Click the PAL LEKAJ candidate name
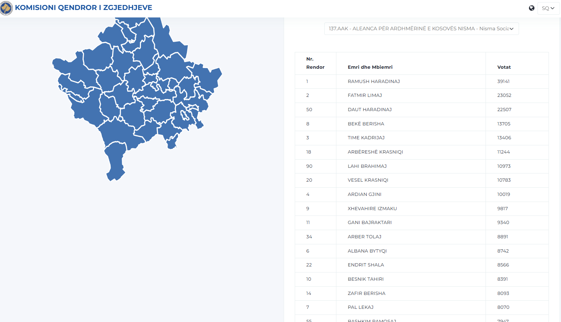This screenshot has width=561, height=322. [x=360, y=307]
